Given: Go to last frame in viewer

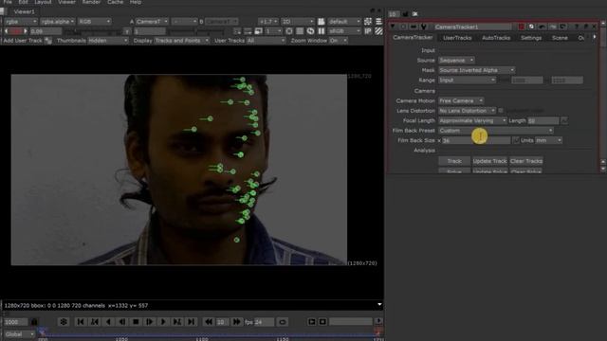Looking at the screenshot, I should pyautogui.click(x=191, y=322).
